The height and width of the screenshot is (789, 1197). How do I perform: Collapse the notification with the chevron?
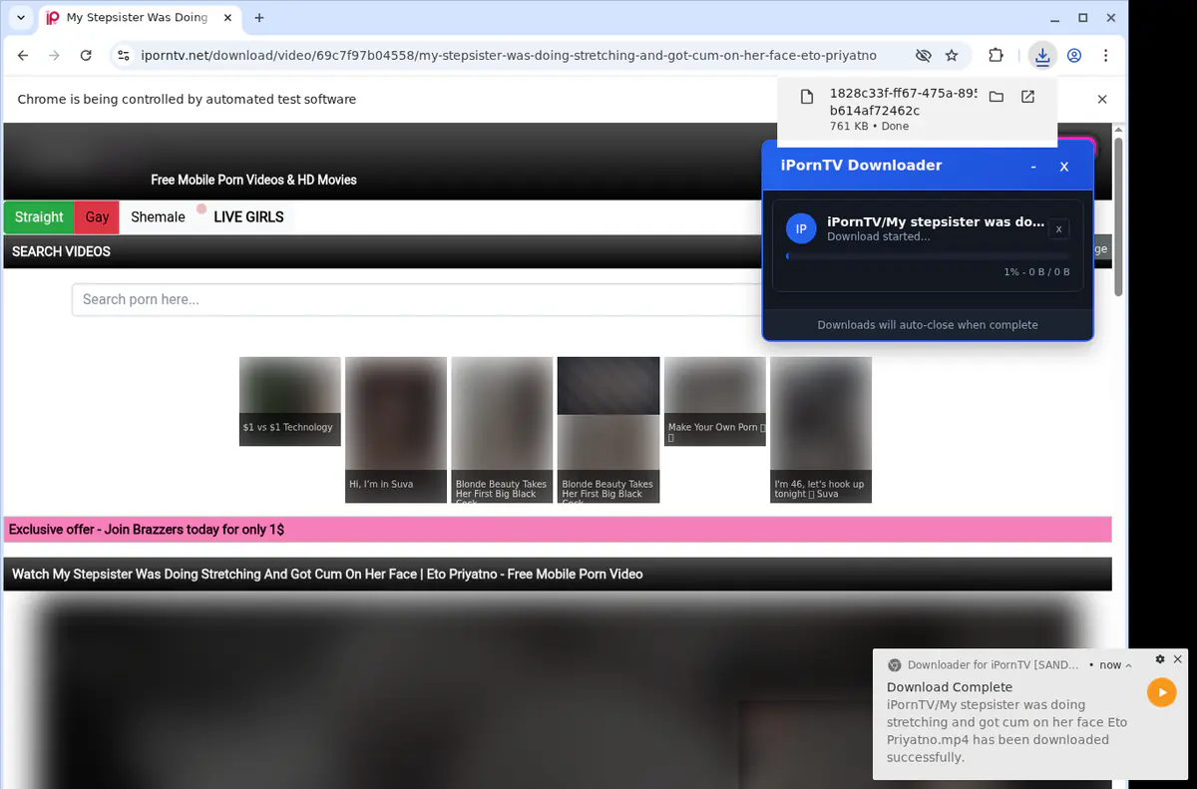(1128, 665)
